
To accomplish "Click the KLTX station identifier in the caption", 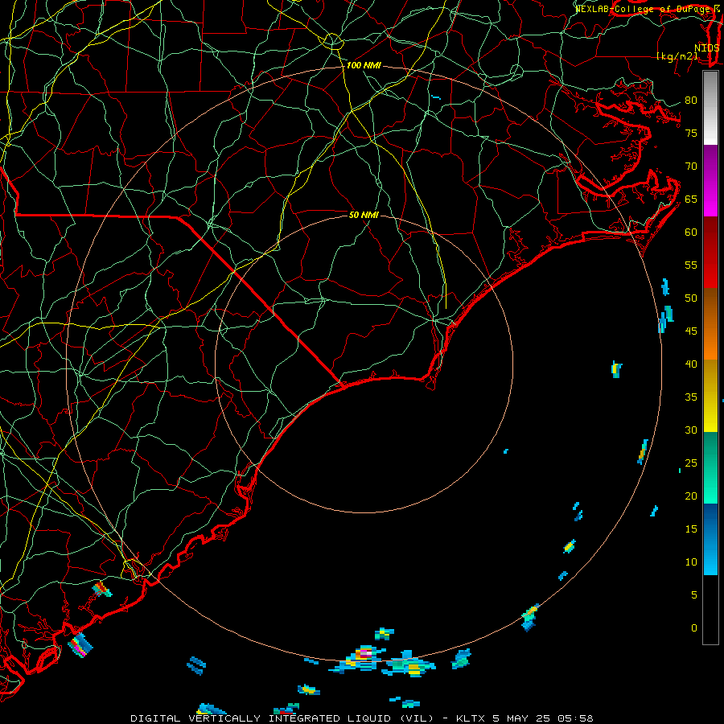I will 471,718.
